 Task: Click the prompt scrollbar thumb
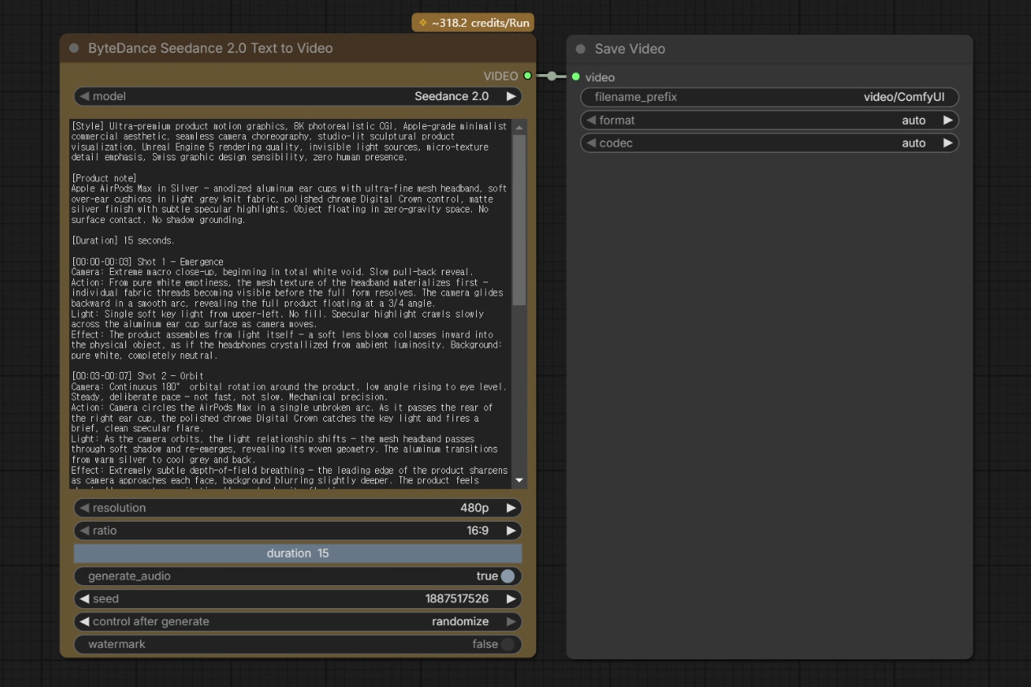click(x=519, y=220)
